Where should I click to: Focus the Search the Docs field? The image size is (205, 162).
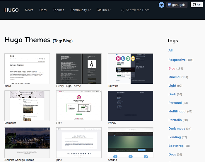click(x=138, y=10)
